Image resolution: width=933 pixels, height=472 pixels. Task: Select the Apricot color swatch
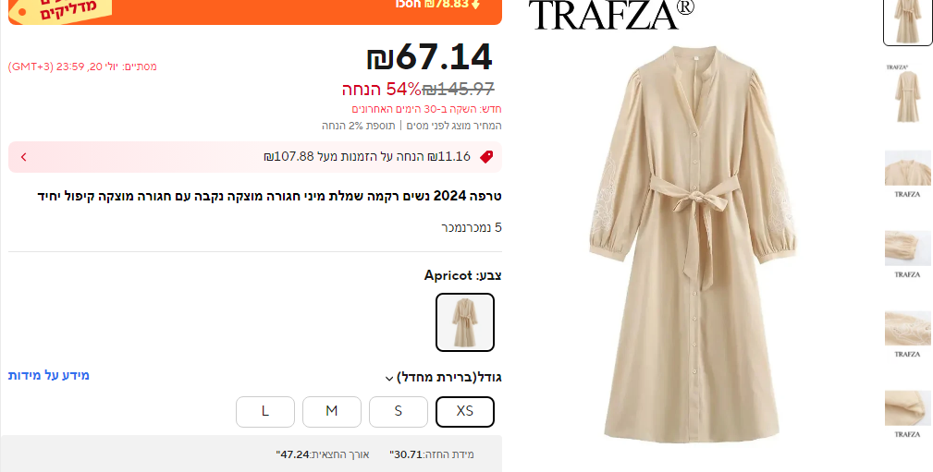pos(465,322)
